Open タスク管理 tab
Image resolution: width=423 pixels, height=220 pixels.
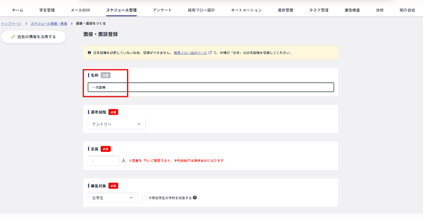pos(319,10)
